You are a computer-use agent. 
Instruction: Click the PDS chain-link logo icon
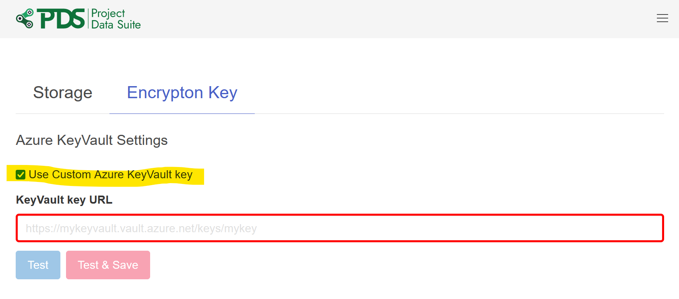tap(25, 19)
